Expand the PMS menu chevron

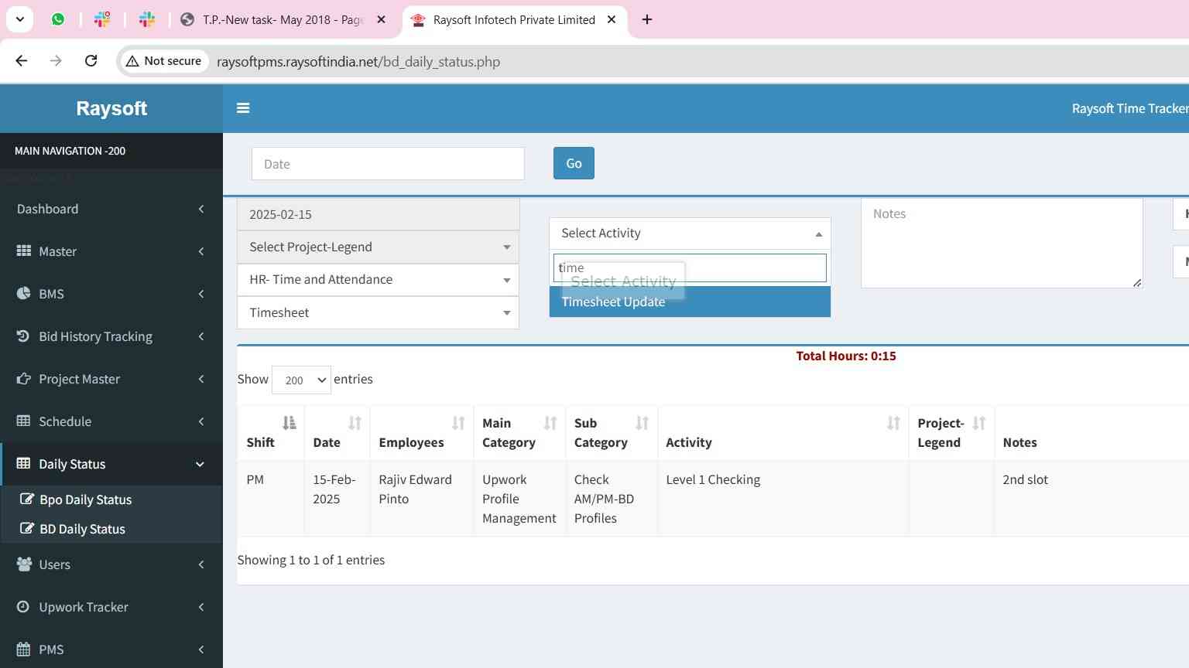pyautogui.click(x=201, y=649)
